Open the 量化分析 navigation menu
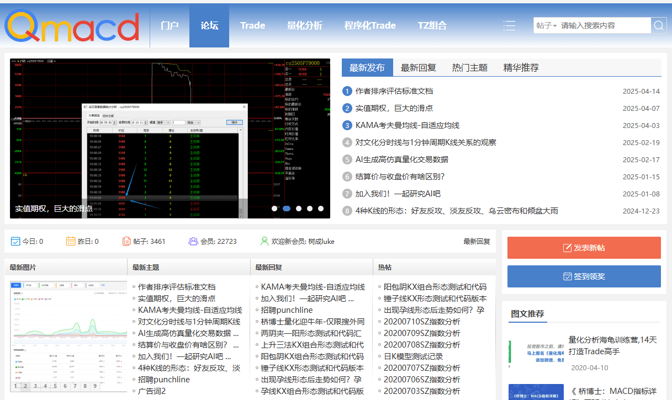 point(305,25)
